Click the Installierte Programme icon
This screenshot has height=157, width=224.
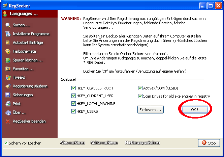point(8,34)
